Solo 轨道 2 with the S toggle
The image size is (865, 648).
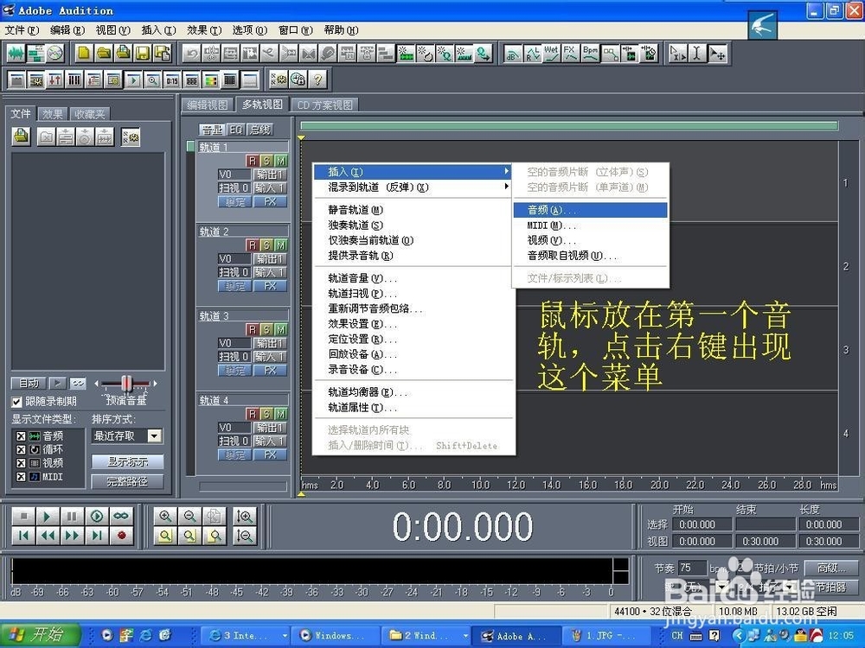266,245
